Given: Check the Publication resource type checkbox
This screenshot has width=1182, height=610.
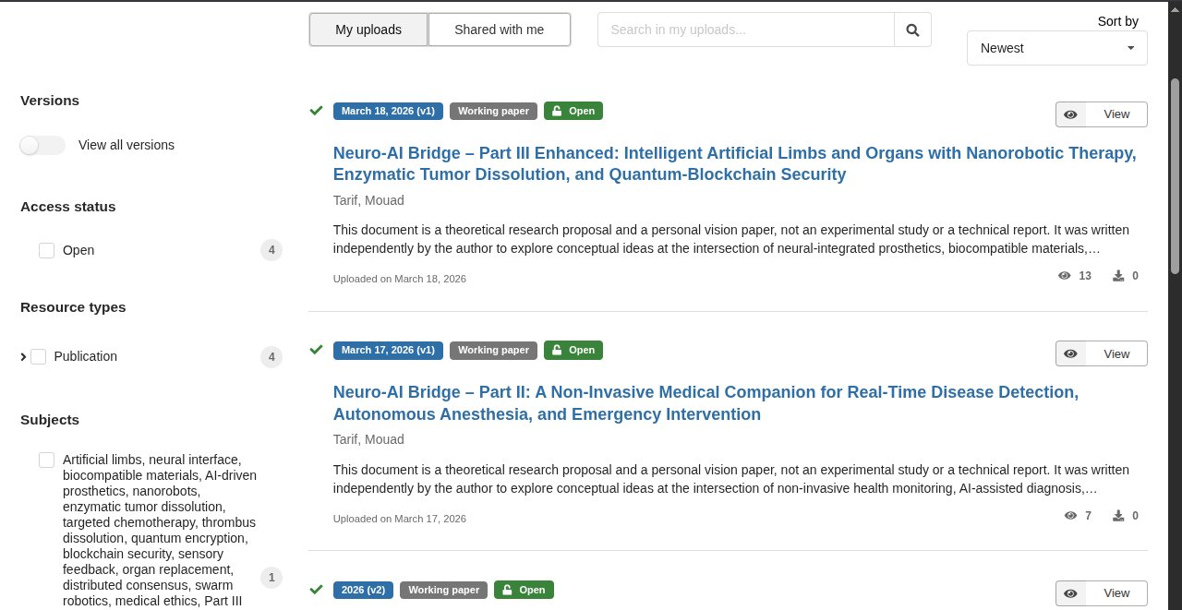Looking at the screenshot, I should 39,356.
